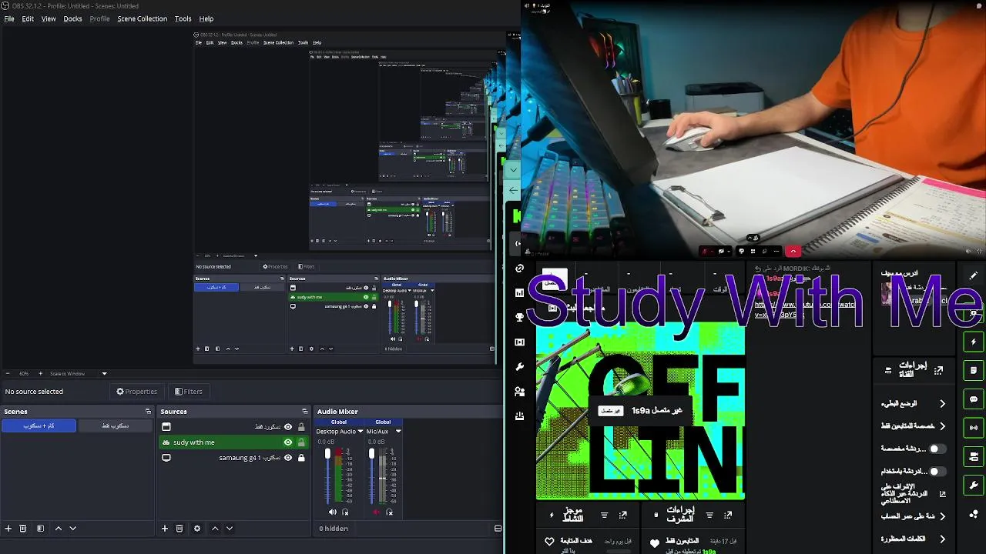Open call bar more options dots
Image resolution: width=986 pixels, height=554 pixels.
(x=776, y=251)
